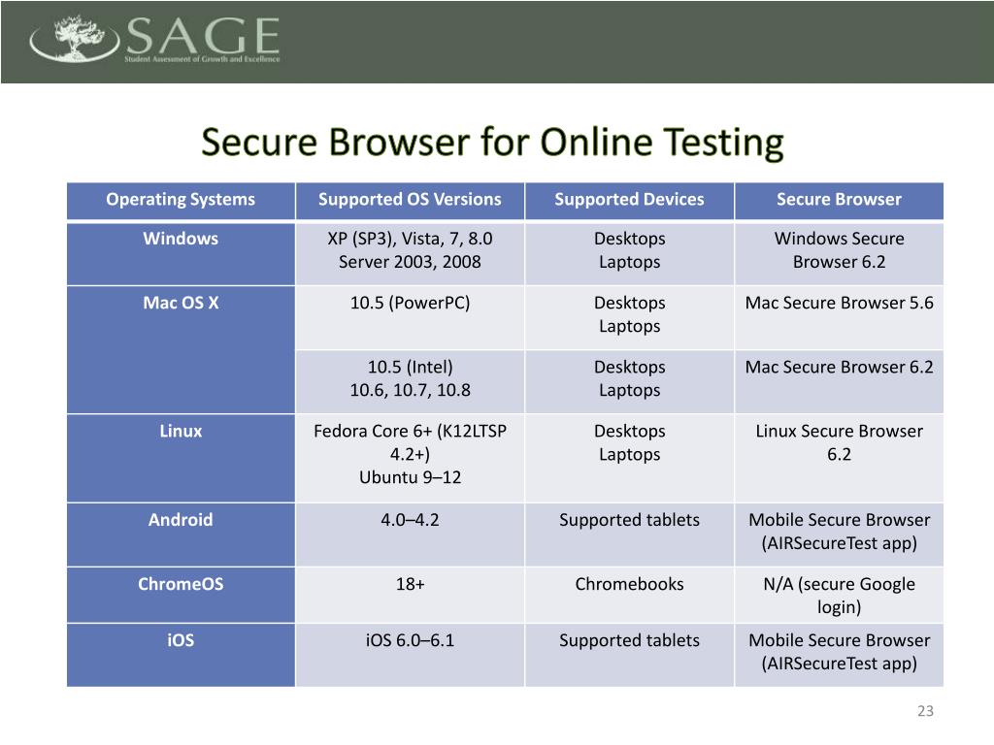Select the Supported Devices column header
The width and height of the screenshot is (994, 745).
point(629,201)
